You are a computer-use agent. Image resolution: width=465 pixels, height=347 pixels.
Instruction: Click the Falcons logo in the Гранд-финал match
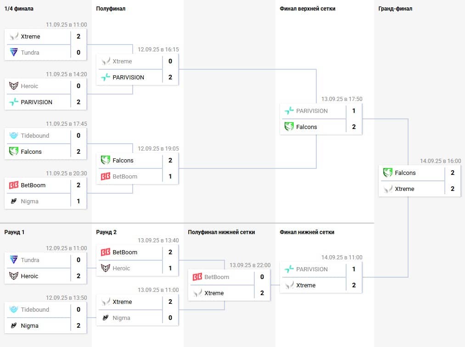click(x=388, y=173)
